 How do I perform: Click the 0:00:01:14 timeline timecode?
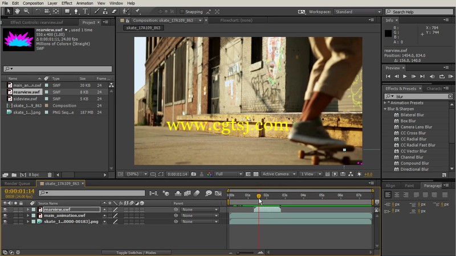pos(19,191)
